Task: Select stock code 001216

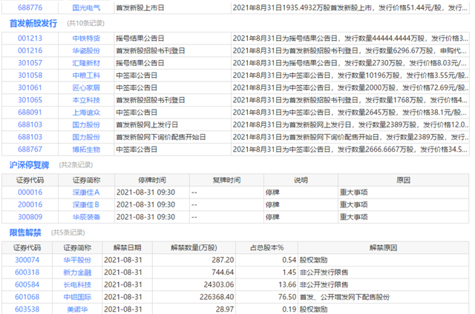Action: click(30, 51)
